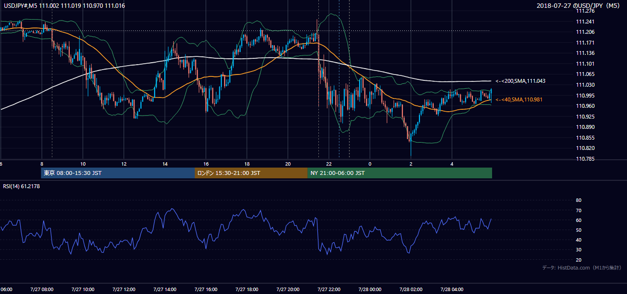
Task: Click the bottom date label 7/27 14:00
Action: [164, 289]
